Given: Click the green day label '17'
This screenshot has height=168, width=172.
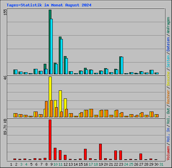Looking at the screenshot, I should [x=91, y=164].
